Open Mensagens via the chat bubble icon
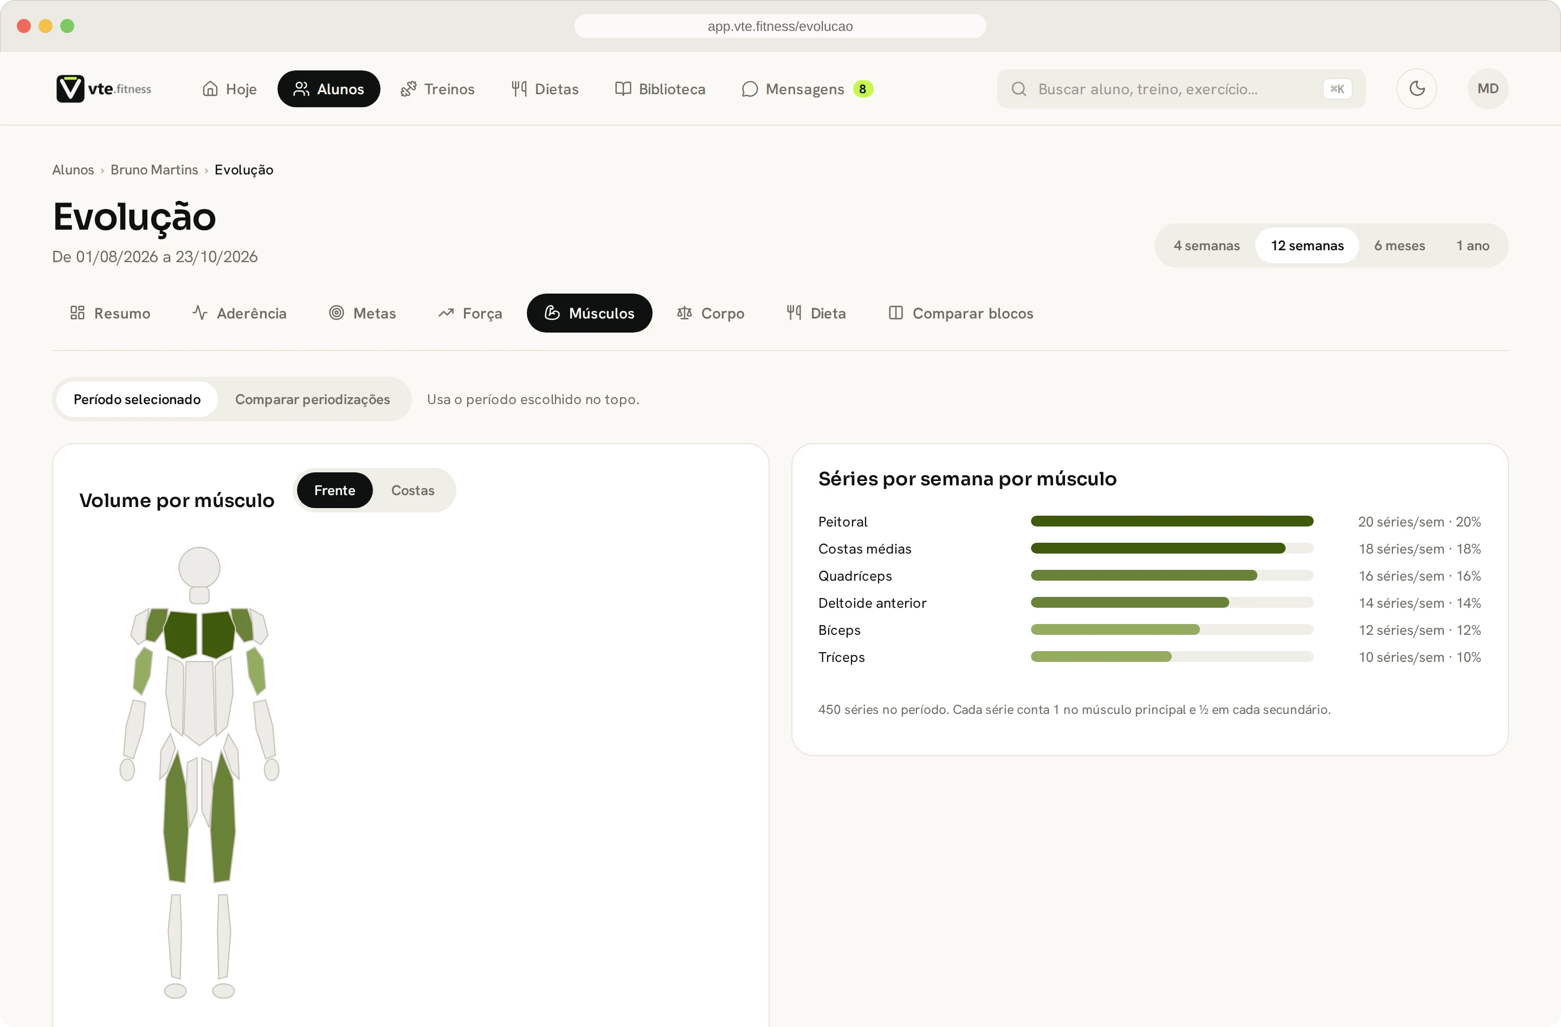Viewport: 1561px width, 1027px height. [x=750, y=88]
